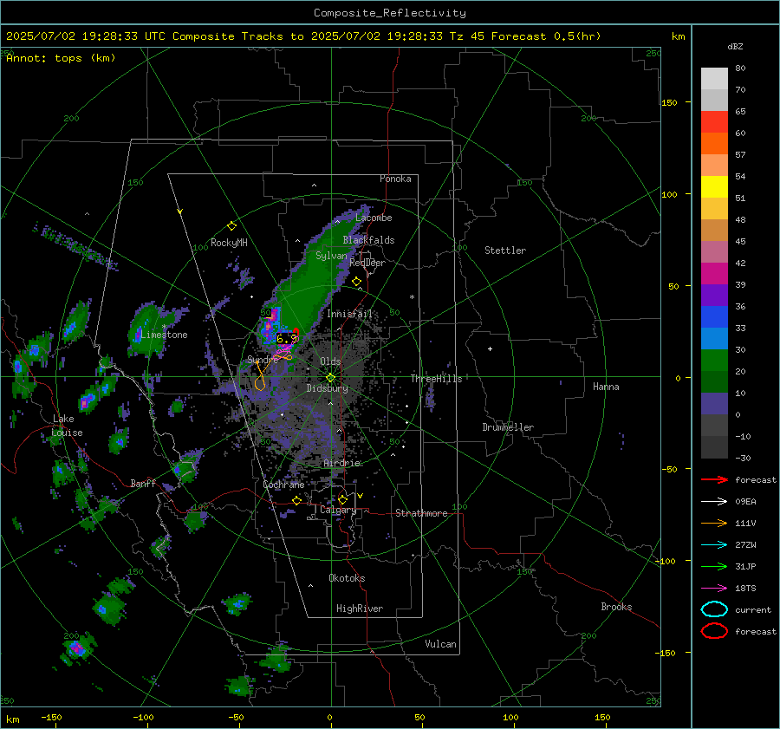Screen dimensions: 780x729
Task: Select the blue swatch below 36 dBZ
Action: pos(714,316)
